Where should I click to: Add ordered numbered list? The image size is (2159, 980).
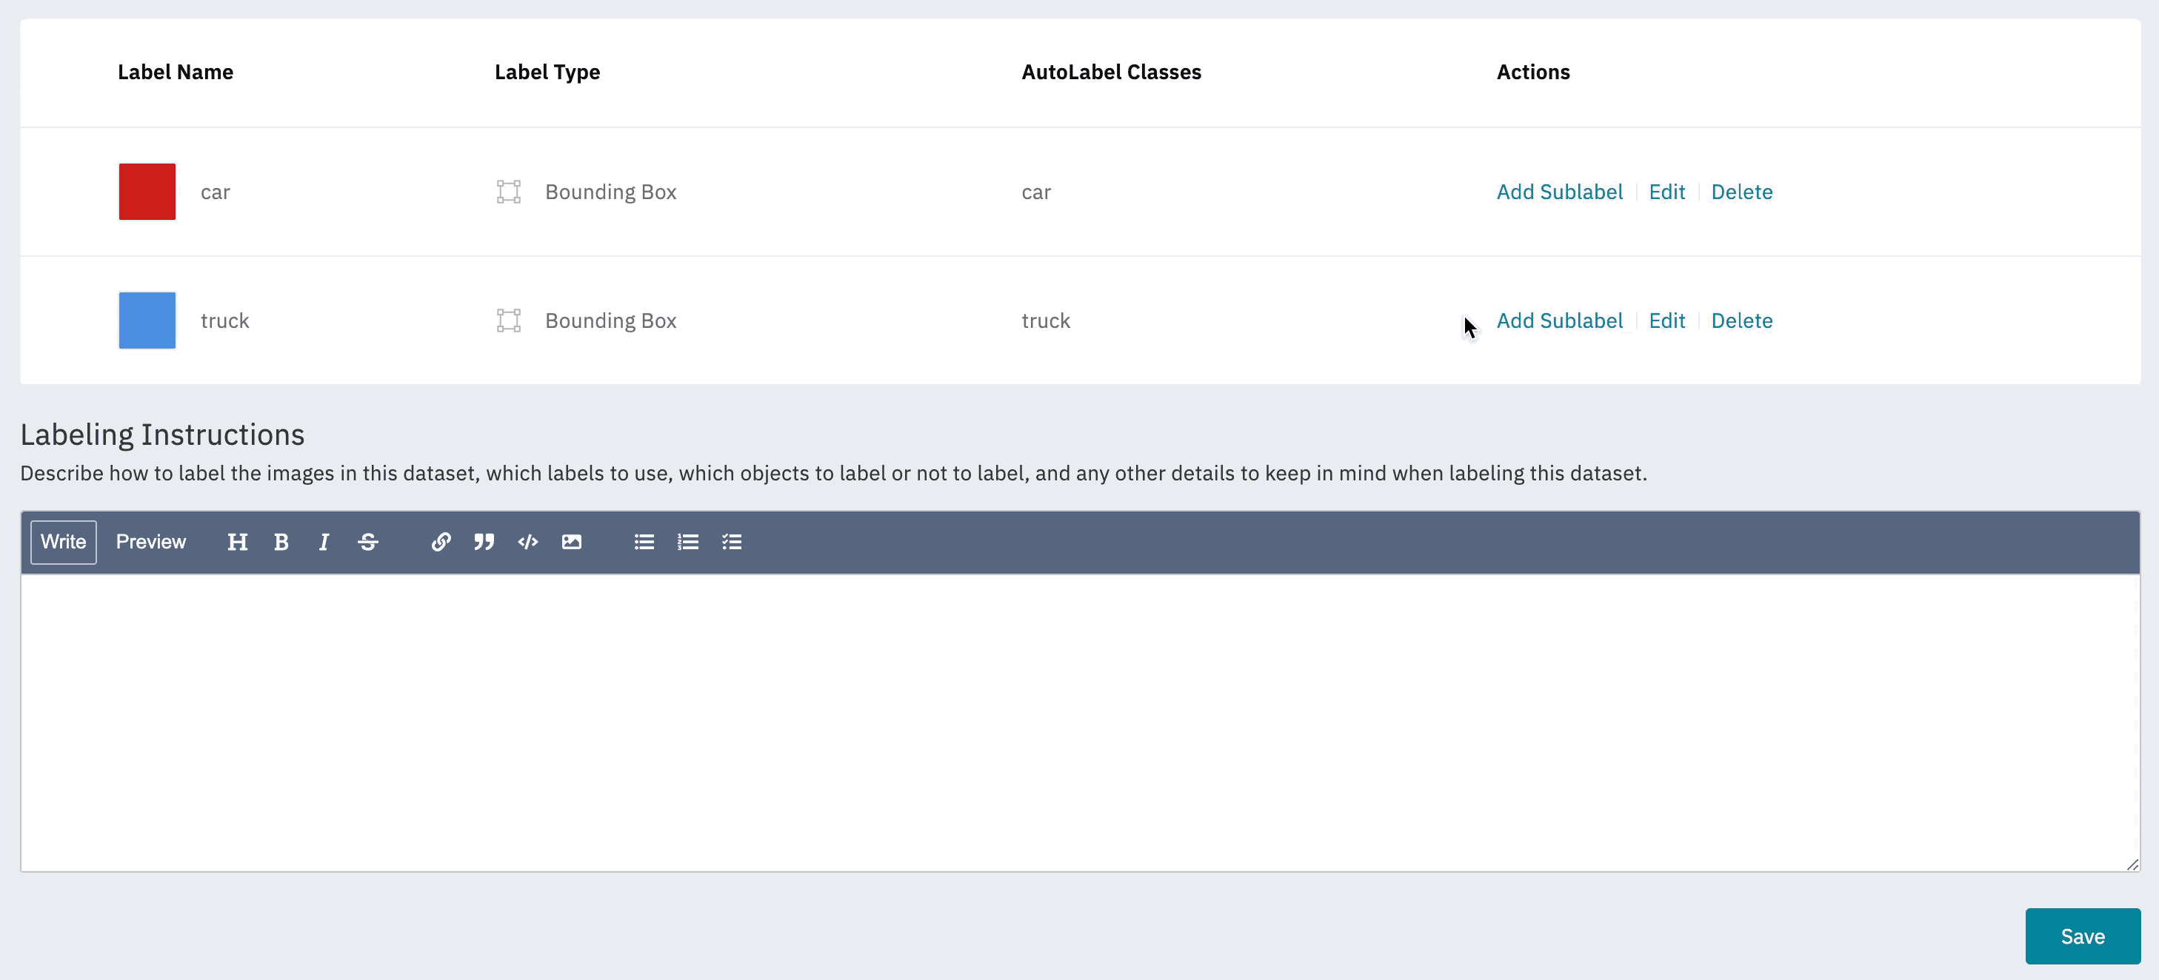[x=688, y=542]
